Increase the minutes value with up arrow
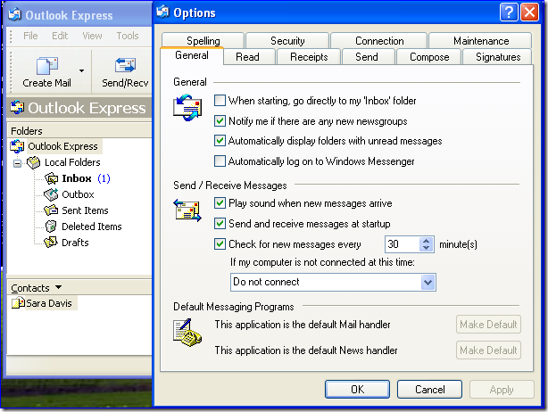The image size is (548, 412). coord(426,241)
